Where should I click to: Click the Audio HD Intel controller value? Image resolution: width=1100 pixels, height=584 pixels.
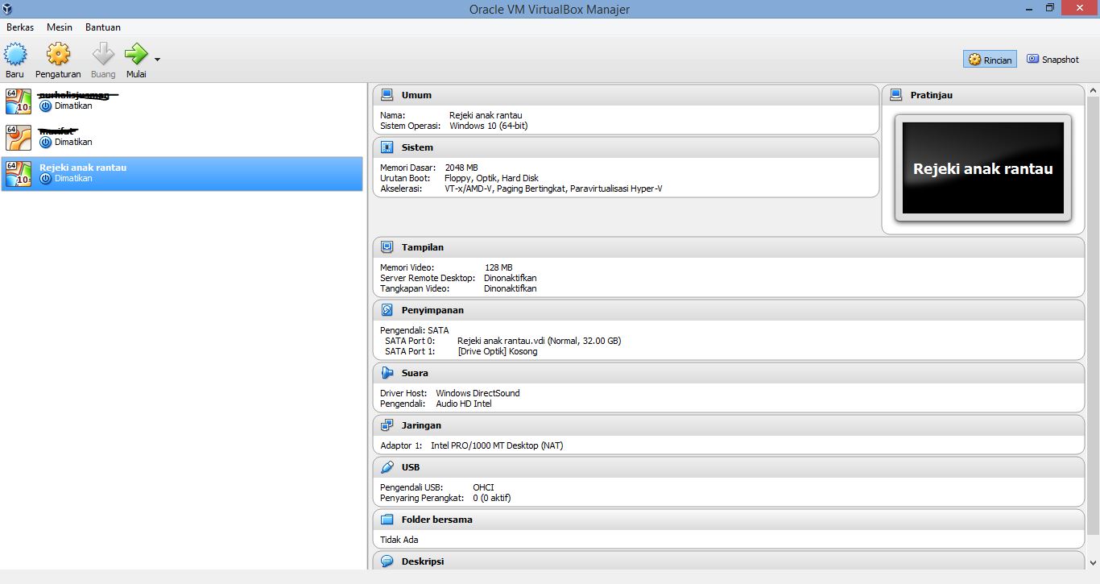tap(463, 404)
